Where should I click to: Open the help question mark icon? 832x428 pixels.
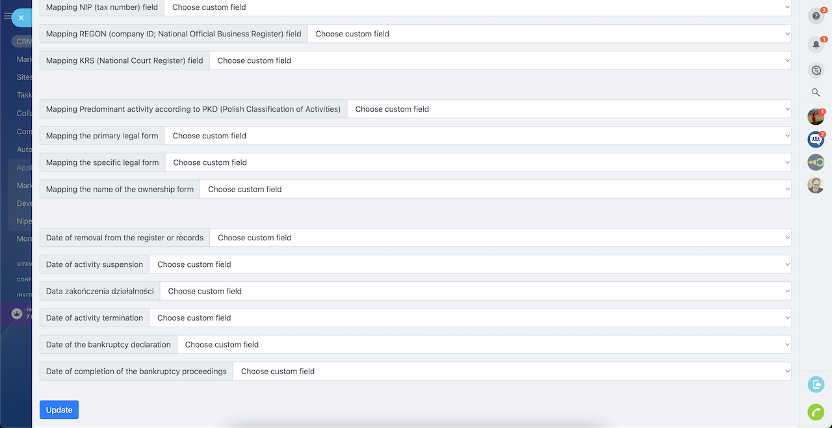(x=816, y=16)
